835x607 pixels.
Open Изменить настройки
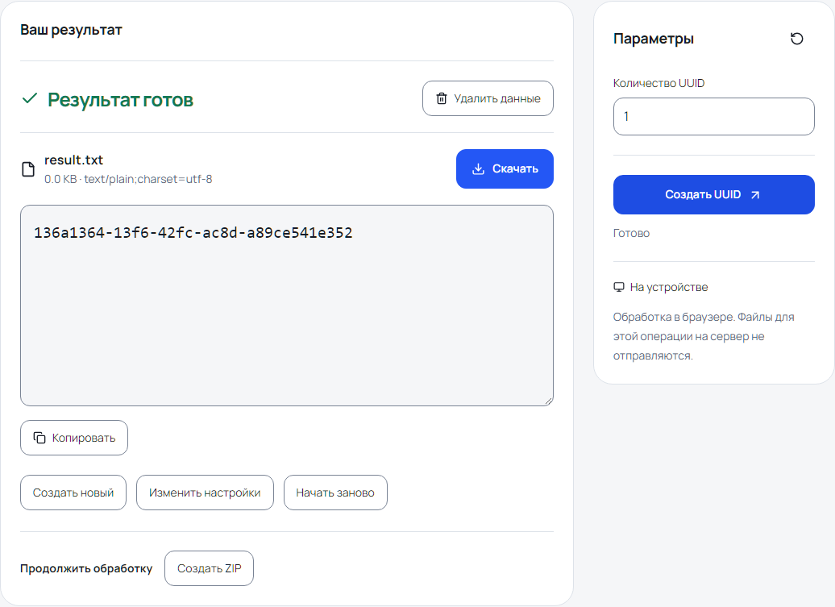coord(205,493)
